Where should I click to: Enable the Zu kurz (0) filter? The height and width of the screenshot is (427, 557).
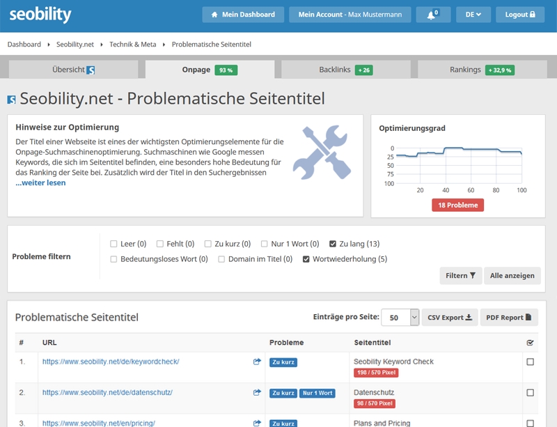pos(208,244)
